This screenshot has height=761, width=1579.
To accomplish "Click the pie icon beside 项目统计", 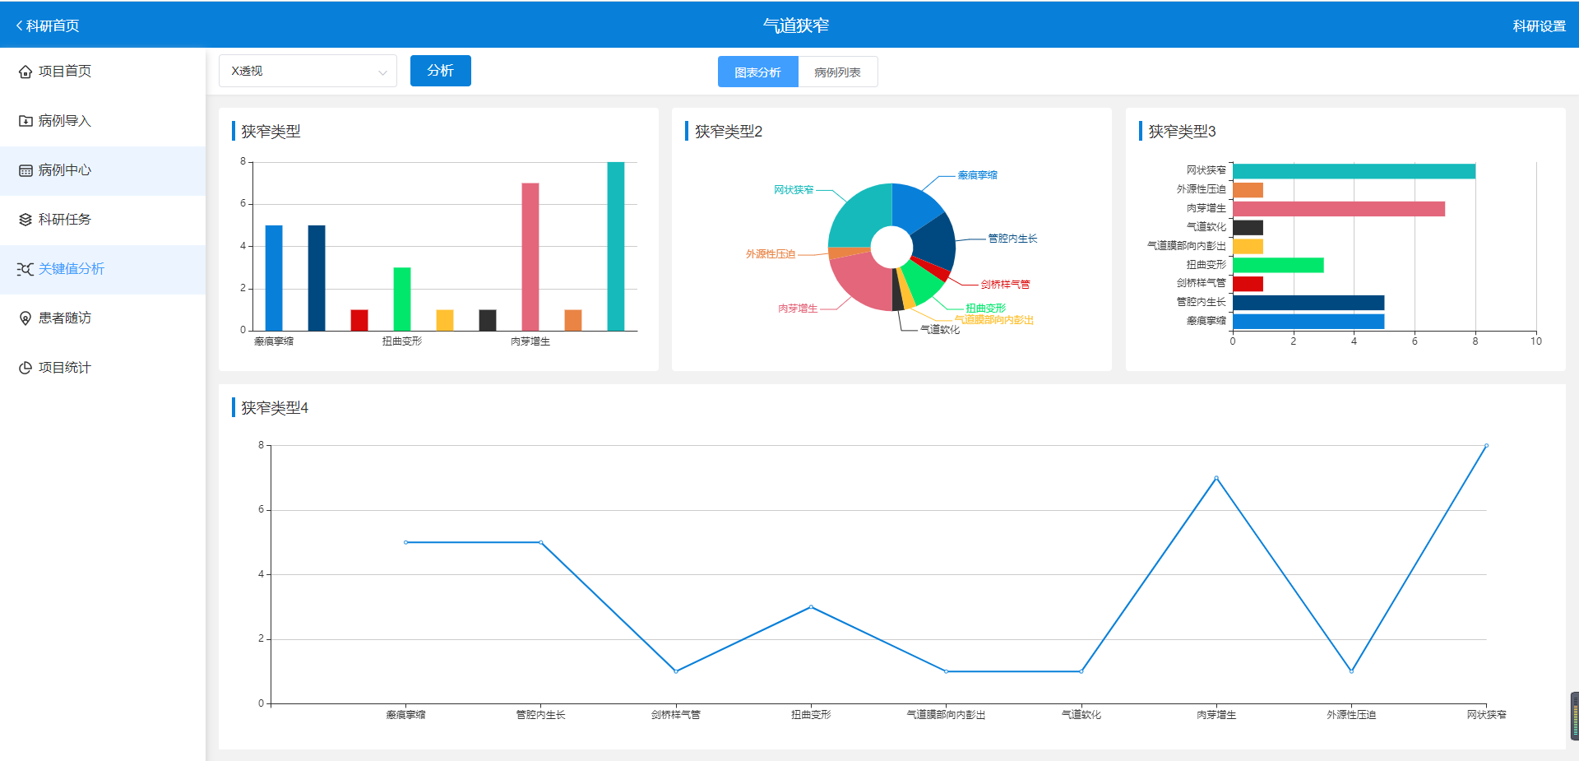I will click(25, 369).
